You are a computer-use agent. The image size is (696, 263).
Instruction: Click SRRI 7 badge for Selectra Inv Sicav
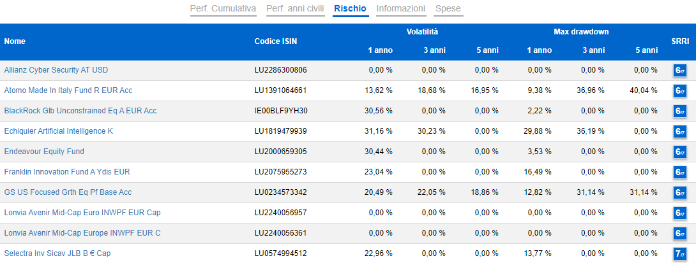coord(679,253)
